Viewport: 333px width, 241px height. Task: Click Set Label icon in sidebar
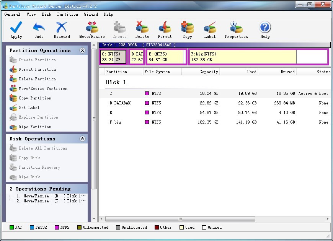point(13,107)
